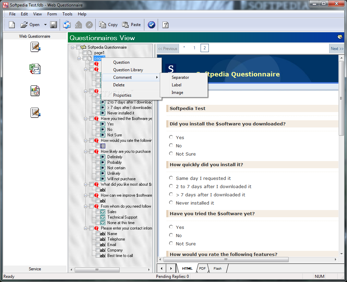The image size is (347, 282).
Task: Click the Open folder toolbar icon
Action: 24,25
